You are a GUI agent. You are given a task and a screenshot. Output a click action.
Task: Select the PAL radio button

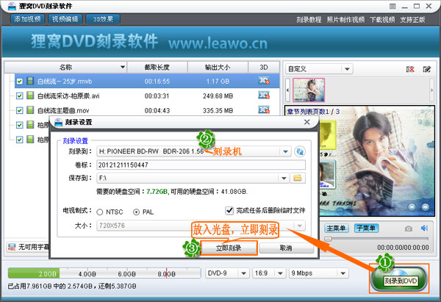[x=136, y=212]
